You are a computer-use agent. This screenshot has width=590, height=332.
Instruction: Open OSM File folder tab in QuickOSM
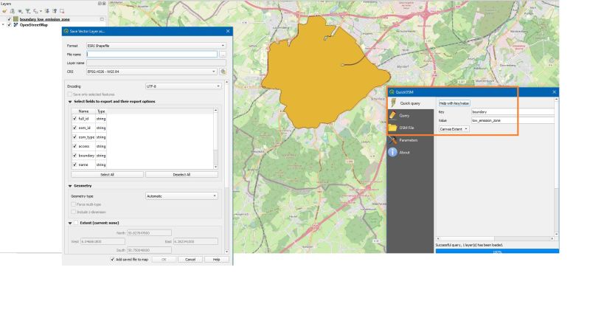coord(411,128)
